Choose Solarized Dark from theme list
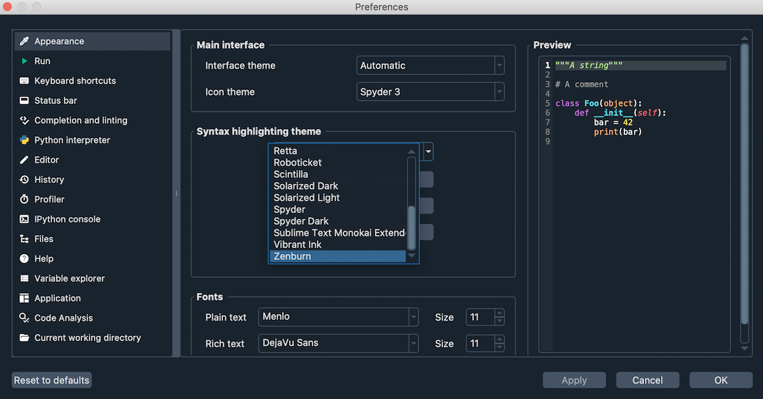Viewport: 763px width, 399px height. pos(306,186)
